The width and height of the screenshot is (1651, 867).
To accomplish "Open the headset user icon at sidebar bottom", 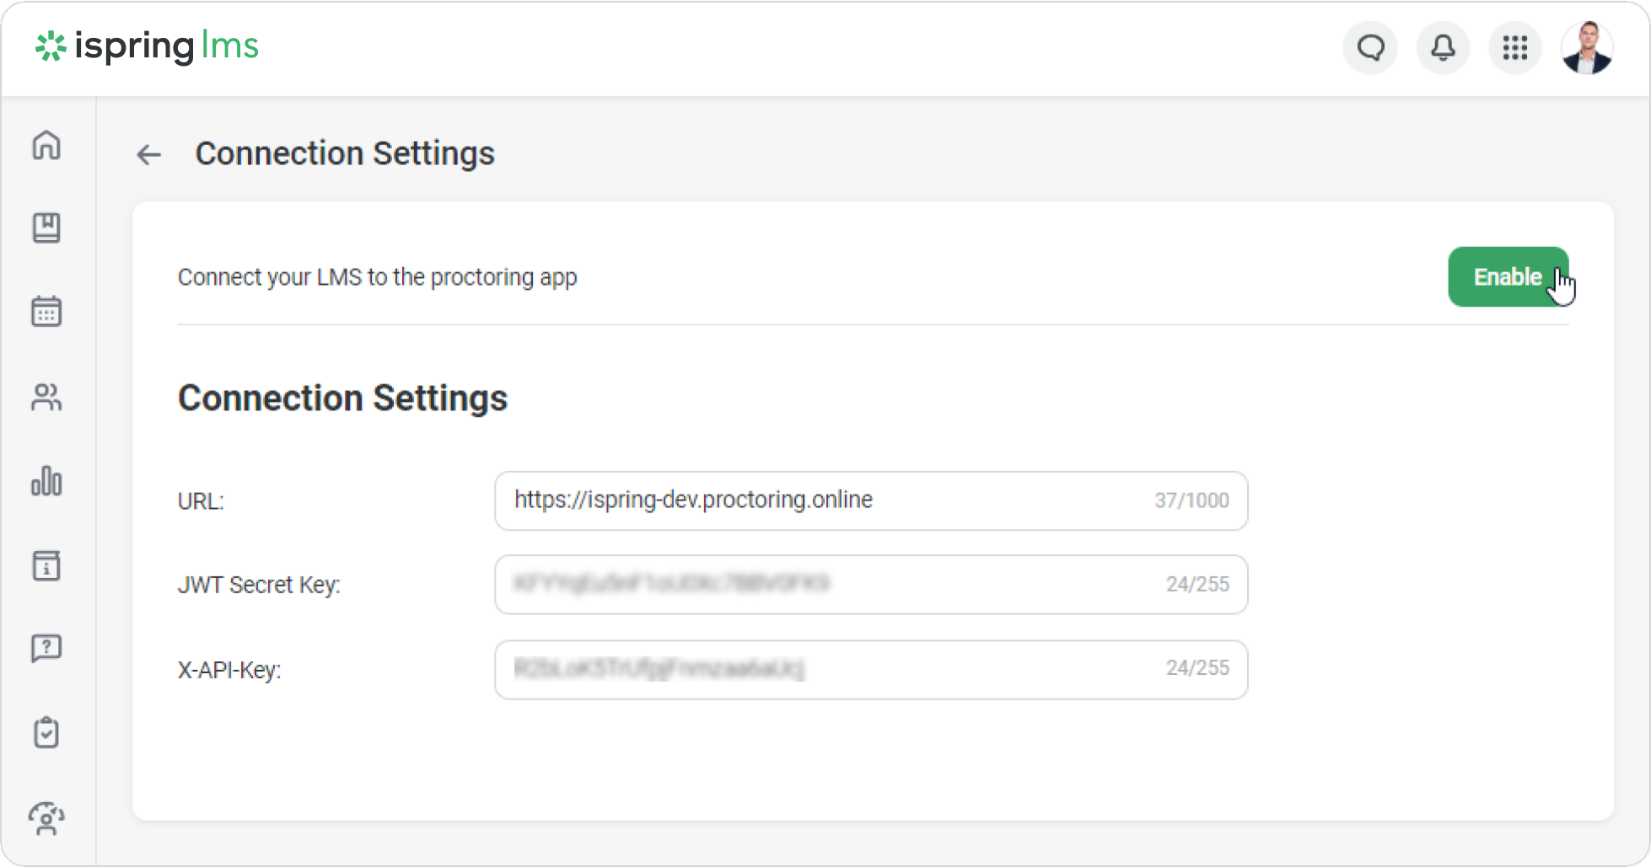I will pyautogui.click(x=46, y=818).
